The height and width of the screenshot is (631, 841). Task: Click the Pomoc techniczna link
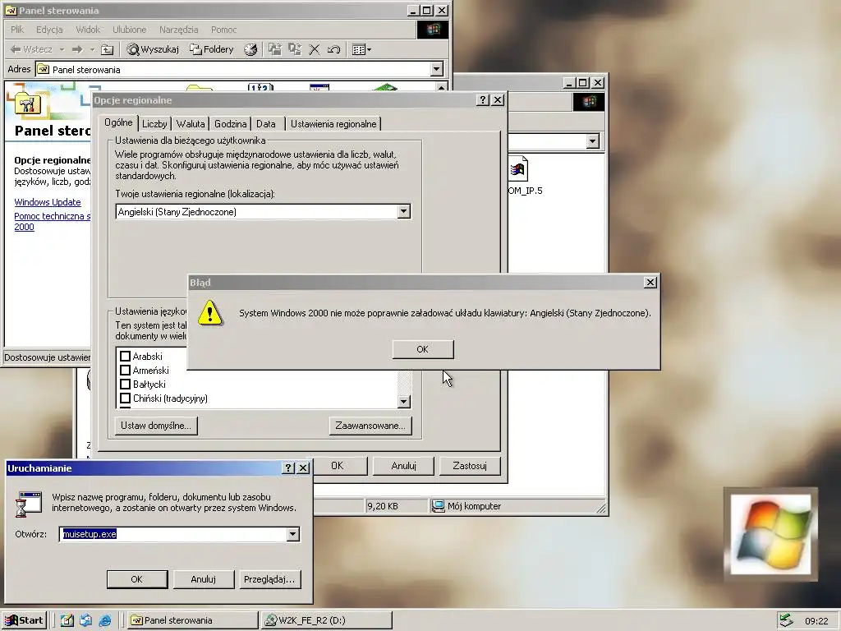point(52,221)
